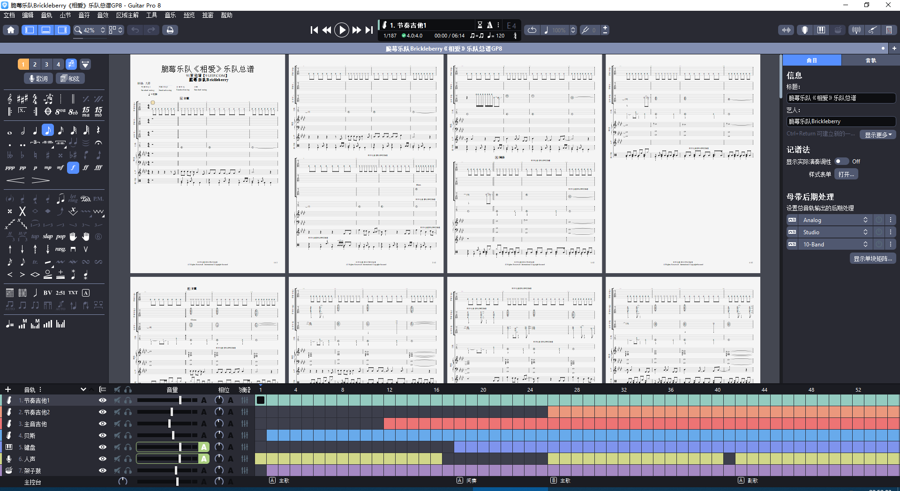Click the hourglass count-in icon

(480, 25)
